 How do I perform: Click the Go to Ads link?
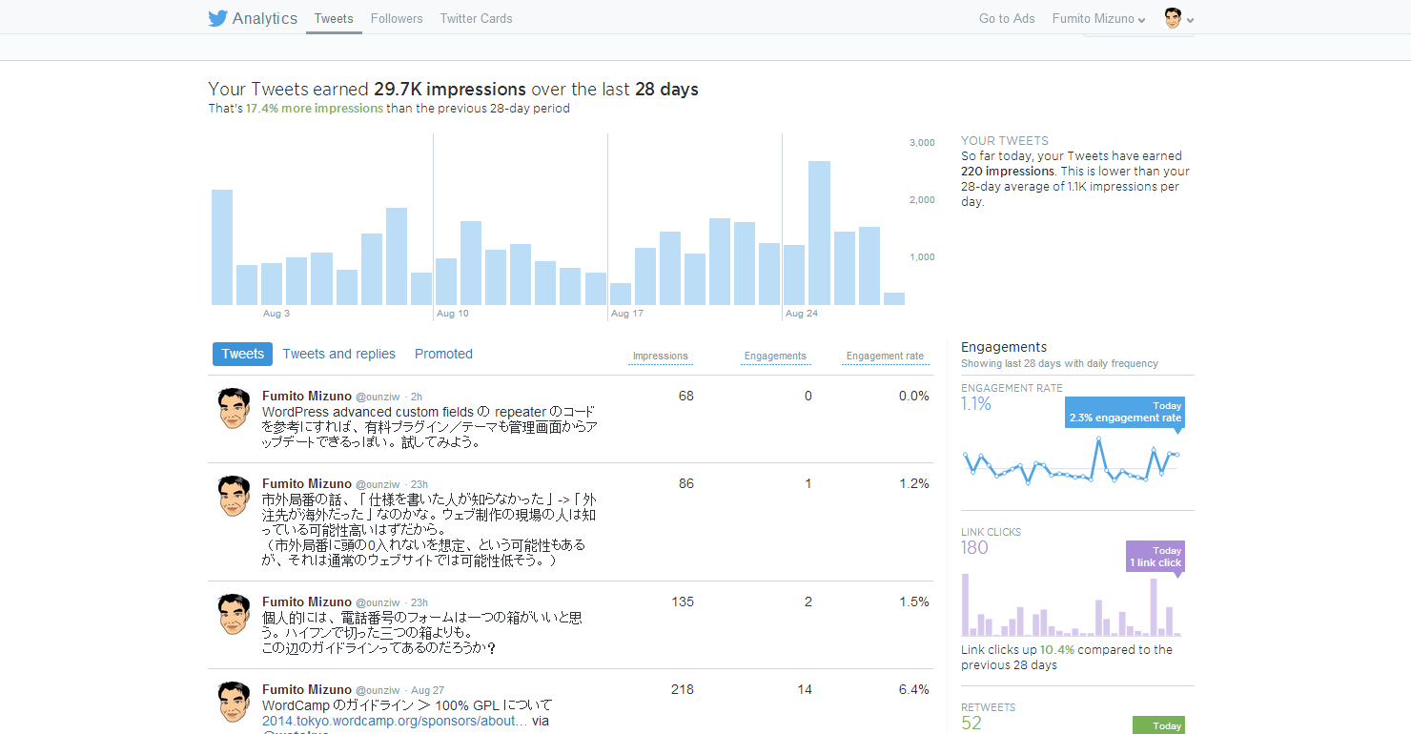pyautogui.click(x=1007, y=18)
